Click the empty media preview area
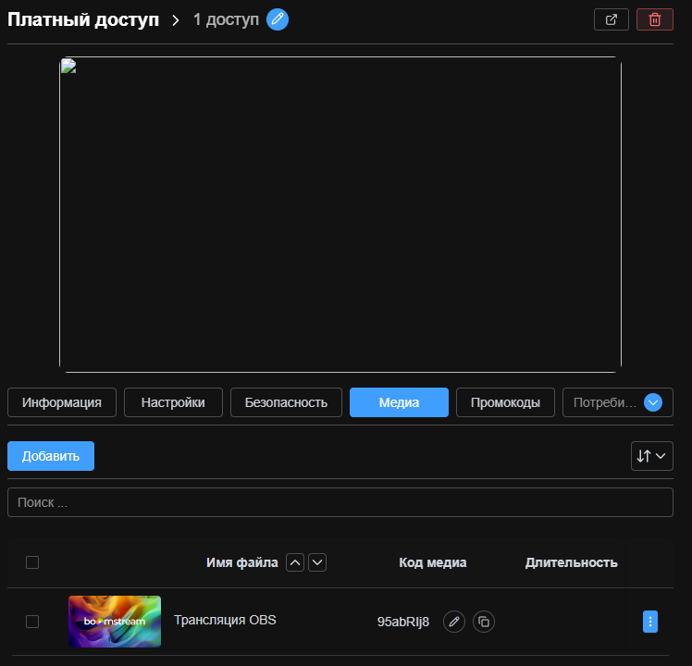 click(x=340, y=215)
